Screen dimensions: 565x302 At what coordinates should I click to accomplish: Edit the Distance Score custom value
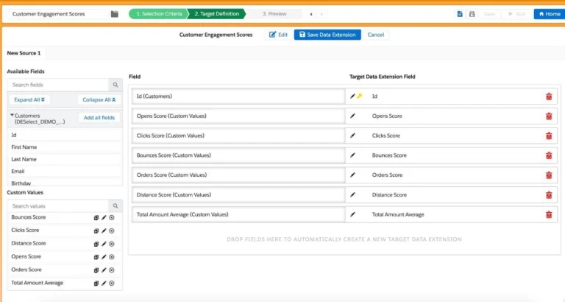(104, 244)
